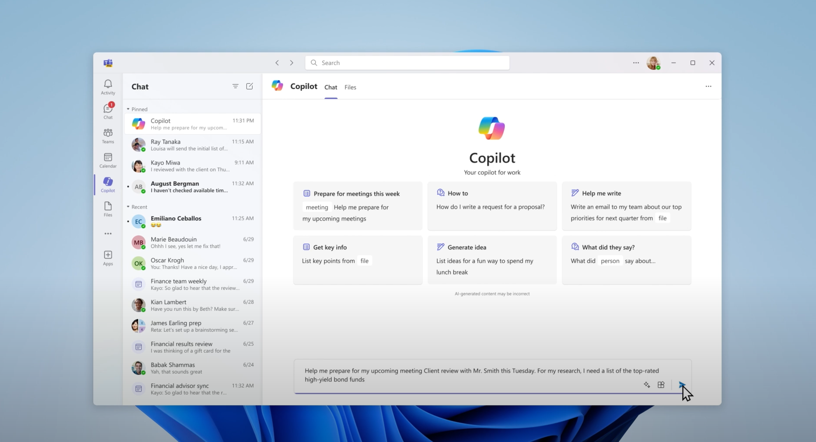The height and width of the screenshot is (442, 816).
Task: Choose the Help me write prompt card
Action: click(x=626, y=206)
